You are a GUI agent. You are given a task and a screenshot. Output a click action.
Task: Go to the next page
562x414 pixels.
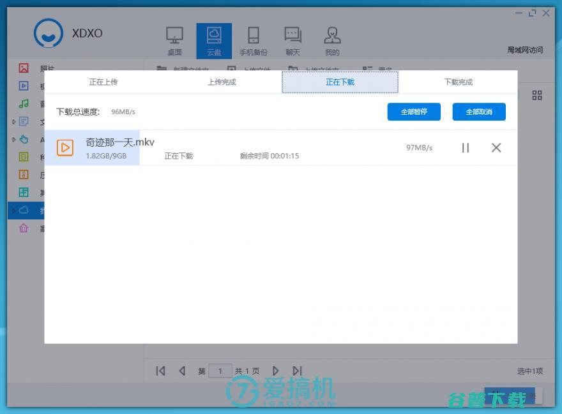click(x=275, y=371)
